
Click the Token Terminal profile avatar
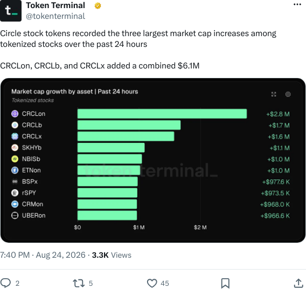tap(11, 11)
